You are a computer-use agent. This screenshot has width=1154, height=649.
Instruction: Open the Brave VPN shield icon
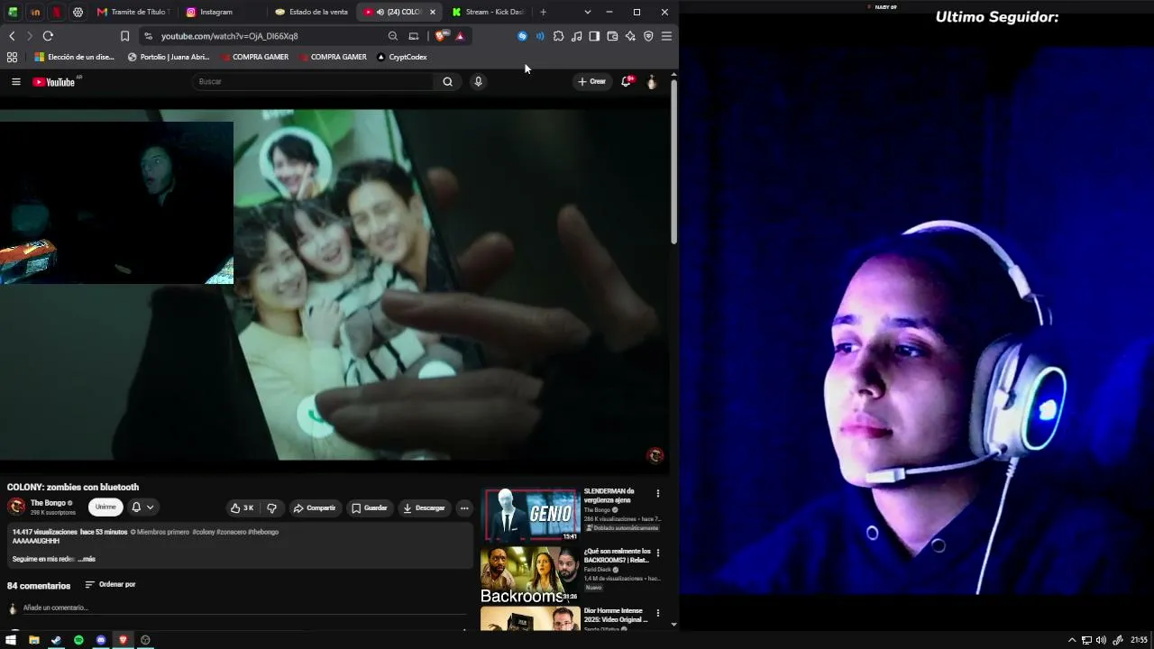[648, 36]
